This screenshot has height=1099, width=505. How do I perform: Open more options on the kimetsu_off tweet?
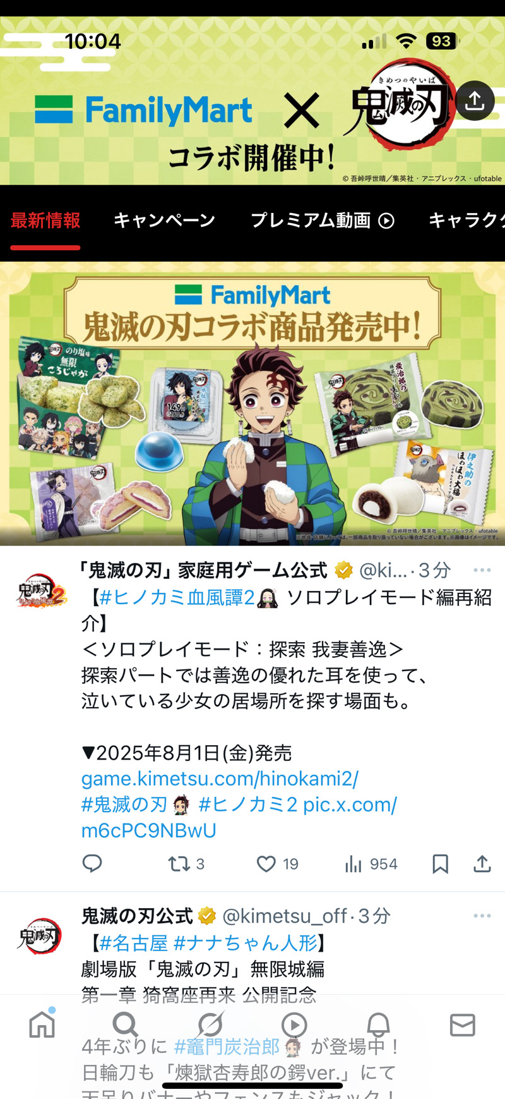click(482, 916)
